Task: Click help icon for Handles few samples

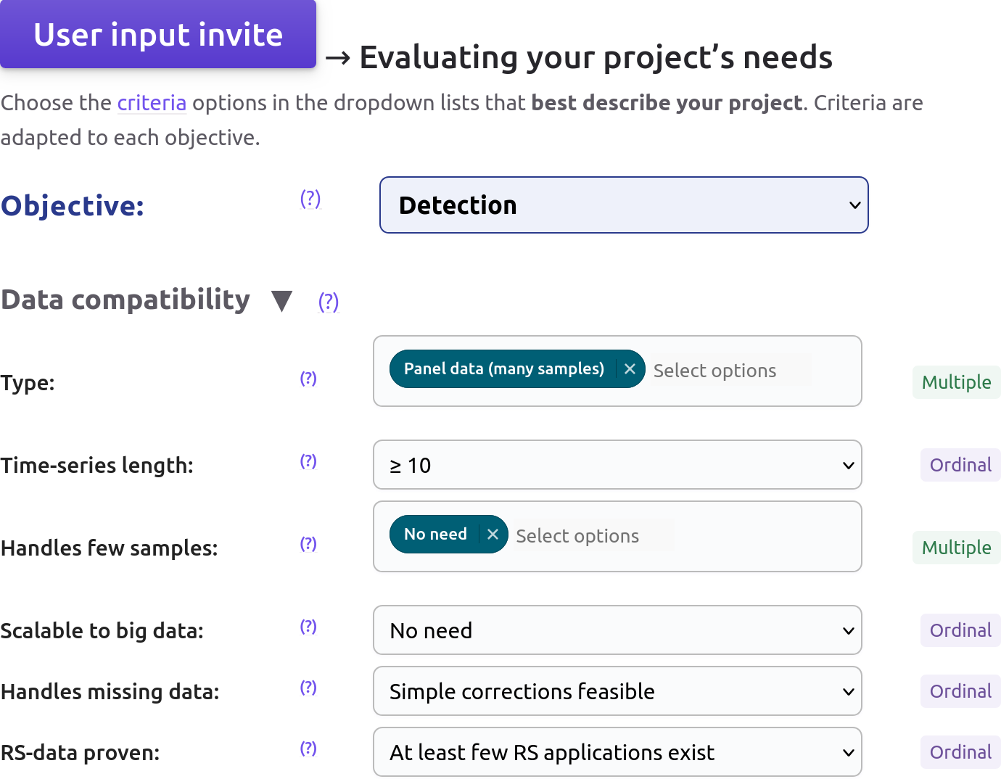Action: 308,544
